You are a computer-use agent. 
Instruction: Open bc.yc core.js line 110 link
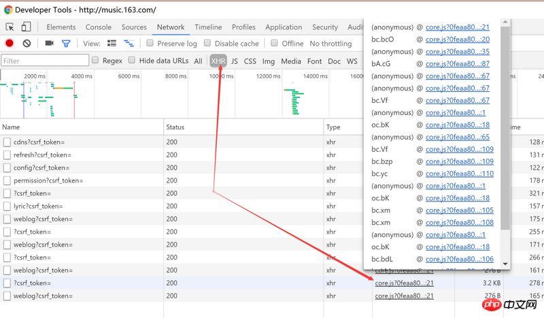(460, 174)
